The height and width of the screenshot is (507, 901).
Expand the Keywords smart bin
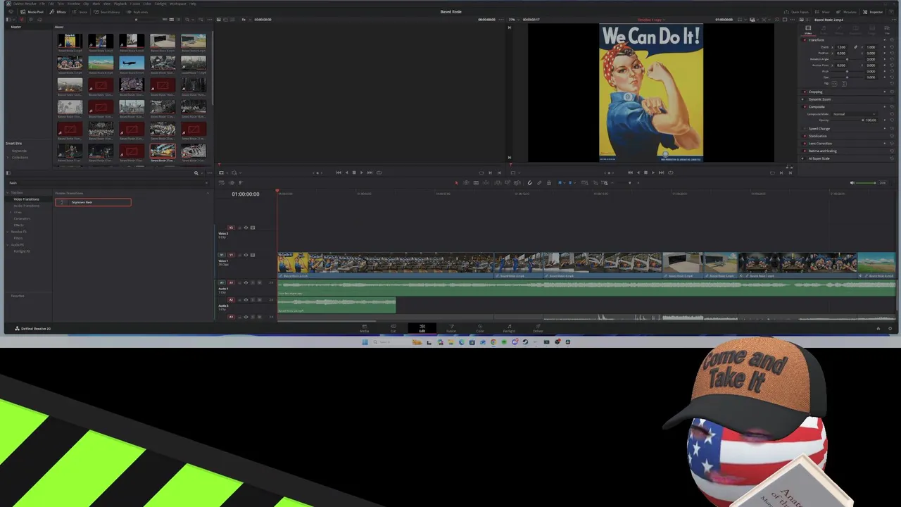click(x=19, y=151)
